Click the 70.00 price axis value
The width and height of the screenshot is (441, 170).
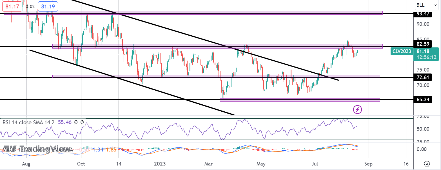click(x=423, y=85)
